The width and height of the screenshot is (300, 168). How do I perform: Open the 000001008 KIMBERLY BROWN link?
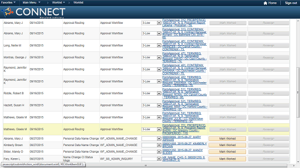click(185, 145)
